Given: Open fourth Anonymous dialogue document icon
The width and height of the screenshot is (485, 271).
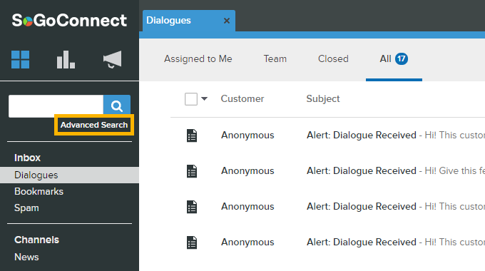Looking at the screenshot, I should 192,242.
